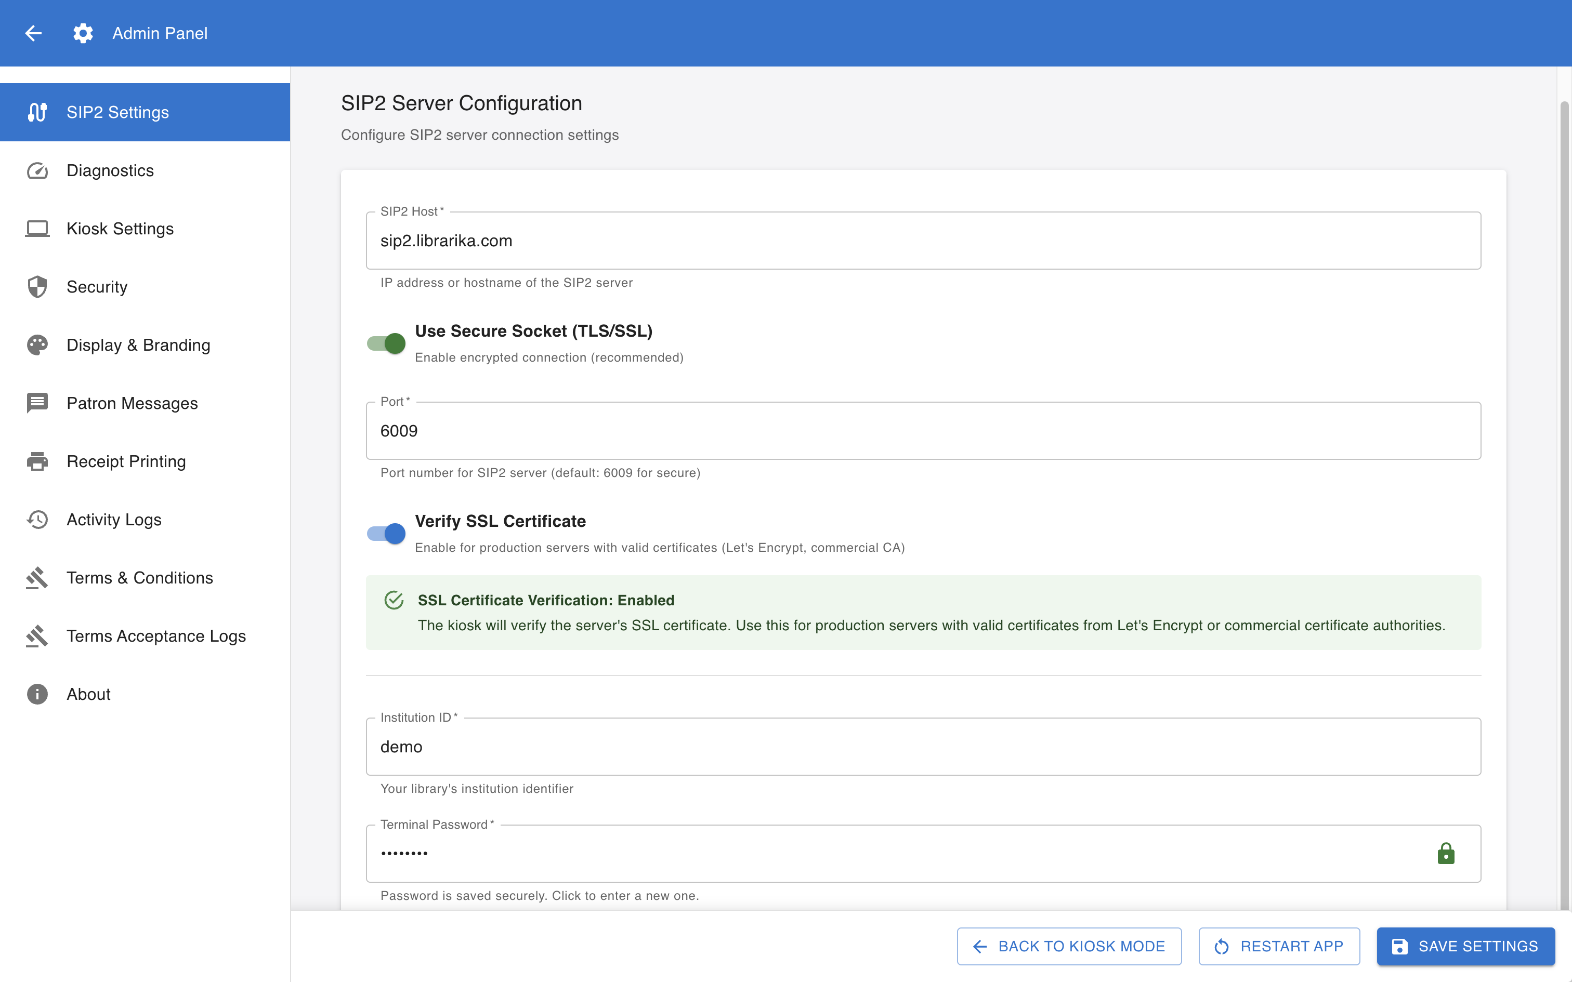Viewport: 1572px width, 982px height.
Task: Select the Receipt Printing printer icon
Action: [37, 461]
